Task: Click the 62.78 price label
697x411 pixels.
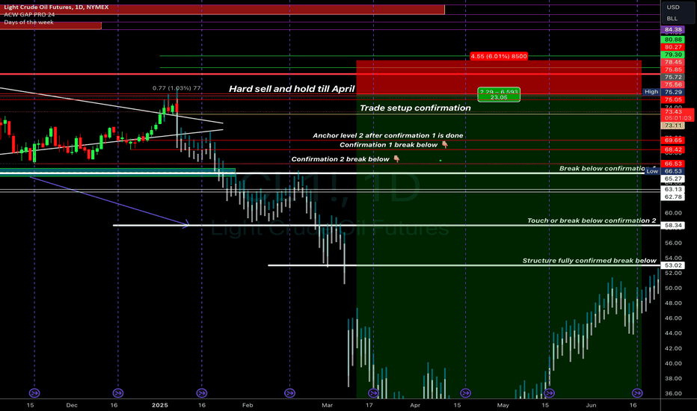Action: 673,197
